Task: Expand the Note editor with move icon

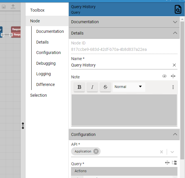Action: click(173, 76)
